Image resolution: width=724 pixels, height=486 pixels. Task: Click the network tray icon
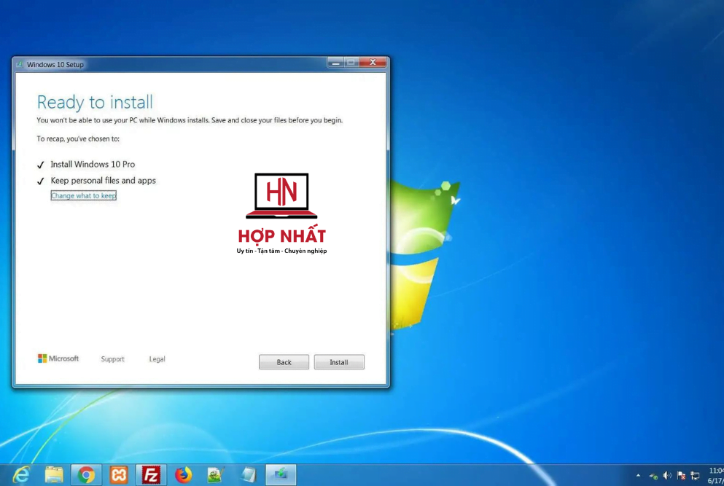tap(695, 476)
